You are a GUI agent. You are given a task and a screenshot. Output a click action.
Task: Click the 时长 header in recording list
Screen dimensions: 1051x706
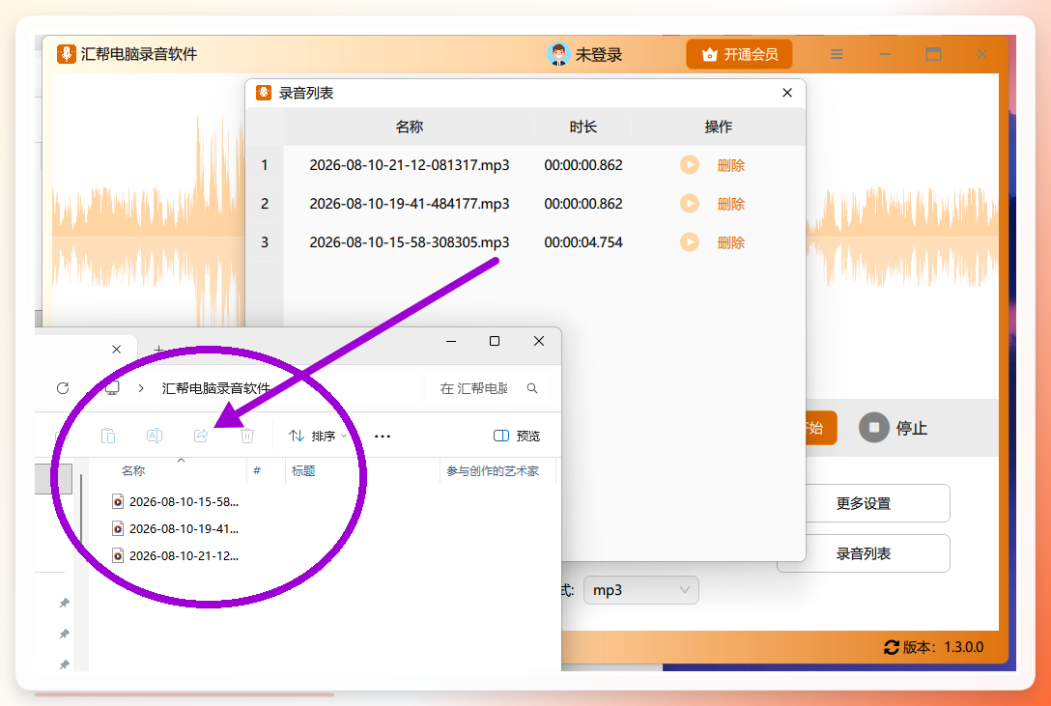point(583,127)
